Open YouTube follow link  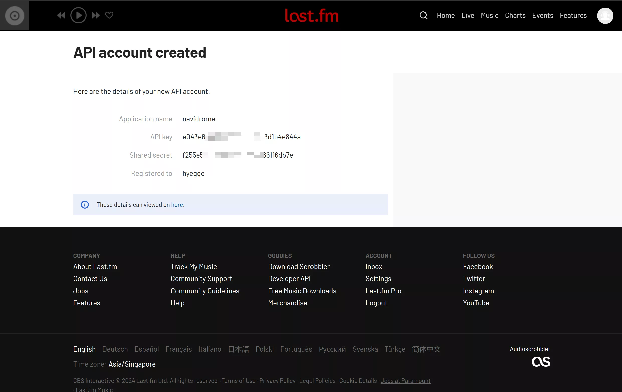click(476, 303)
